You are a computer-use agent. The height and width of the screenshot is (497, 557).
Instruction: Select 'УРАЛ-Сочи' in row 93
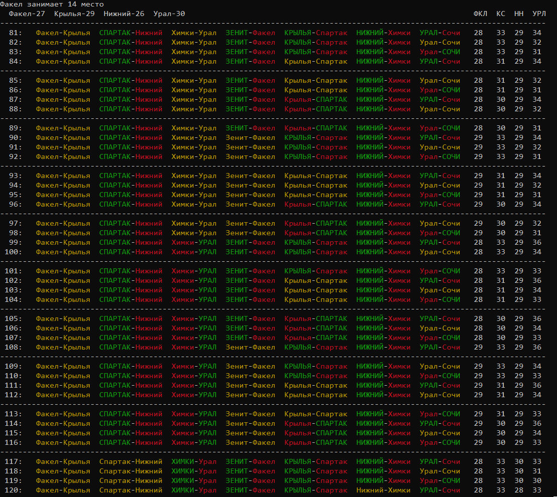click(x=440, y=176)
